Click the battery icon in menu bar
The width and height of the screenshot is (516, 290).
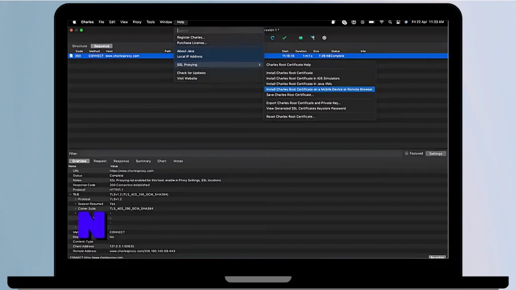(x=371, y=22)
